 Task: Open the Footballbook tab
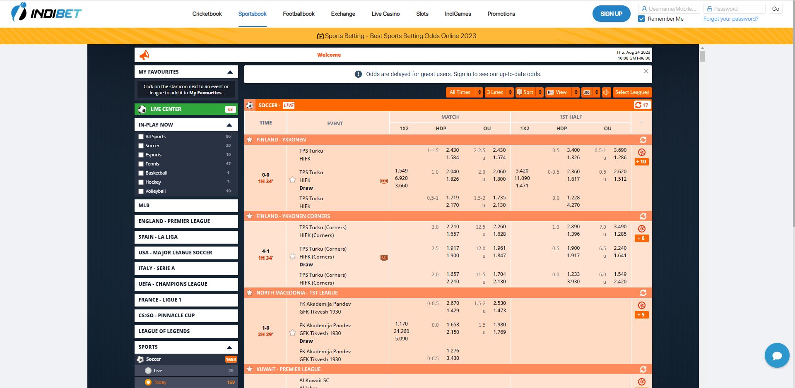pos(299,14)
